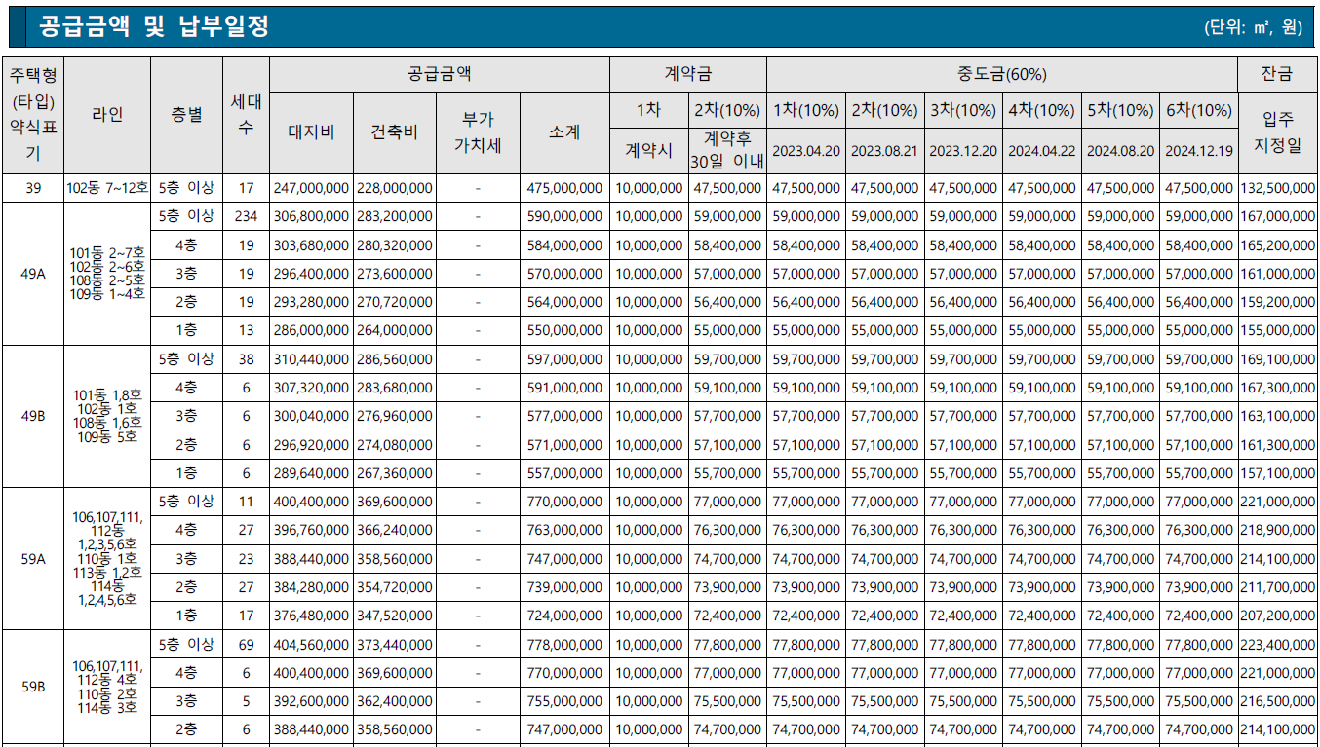Viewport: 1320px width, 747px height.
Task: Select household count 69
Action: pyautogui.click(x=247, y=645)
